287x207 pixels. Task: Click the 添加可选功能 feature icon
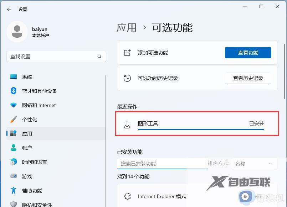(x=127, y=52)
